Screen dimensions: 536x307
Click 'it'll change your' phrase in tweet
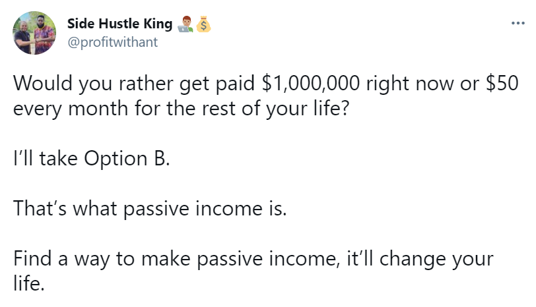coord(420,258)
